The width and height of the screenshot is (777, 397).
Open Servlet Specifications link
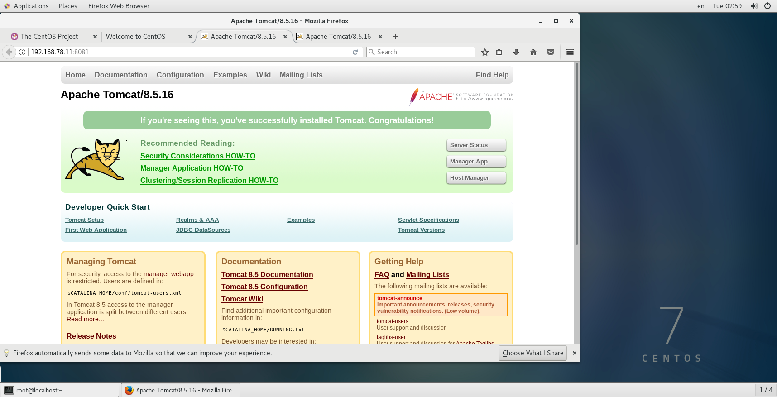(x=428, y=220)
